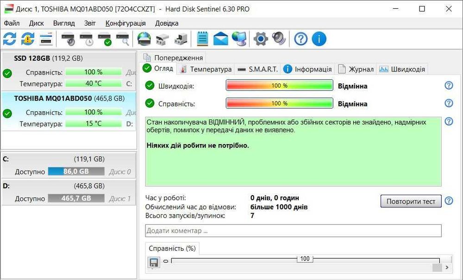Click the disk icon with speaker symbol
Image resolution: width=463 pixels, height=280 pixels.
click(x=68, y=39)
